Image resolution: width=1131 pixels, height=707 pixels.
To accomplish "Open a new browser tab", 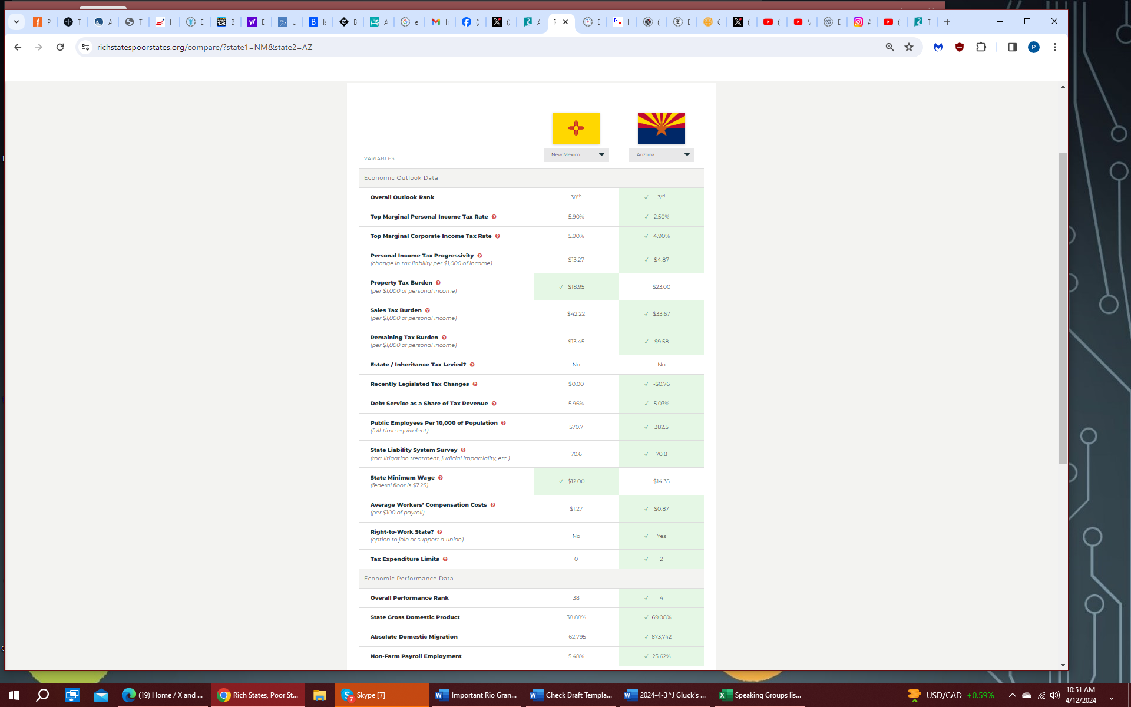I will pyautogui.click(x=947, y=22).
